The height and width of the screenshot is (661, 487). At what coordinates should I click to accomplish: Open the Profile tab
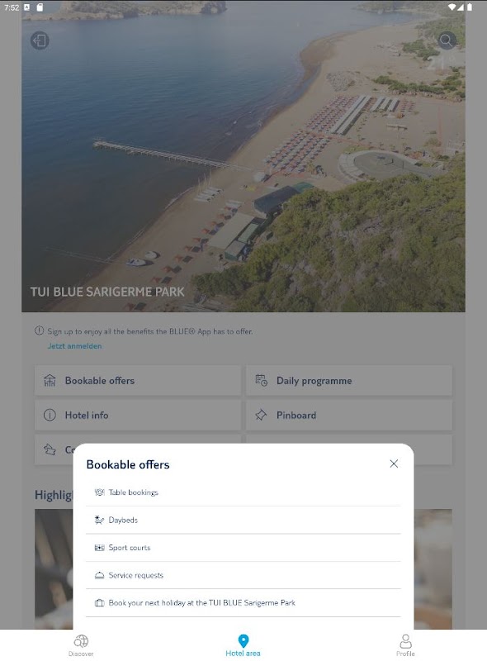tap(405, 645)
